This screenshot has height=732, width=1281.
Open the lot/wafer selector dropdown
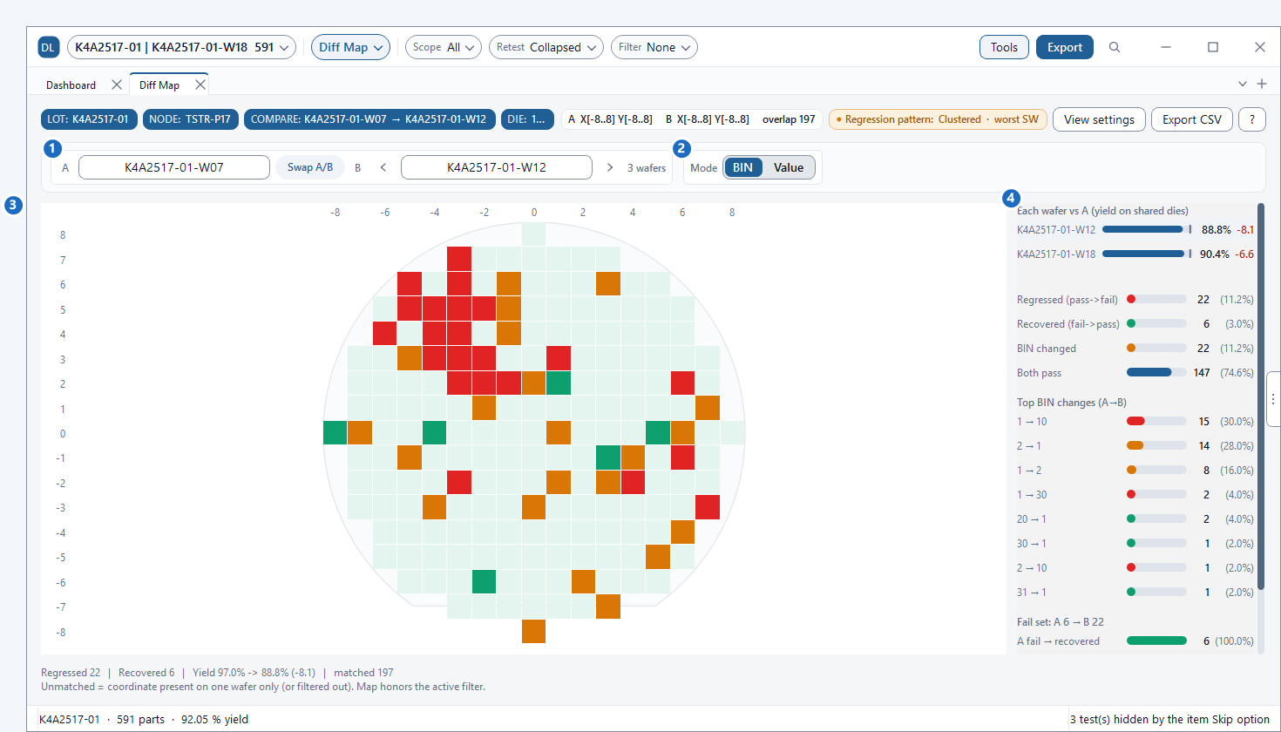[x=181, y=47]
